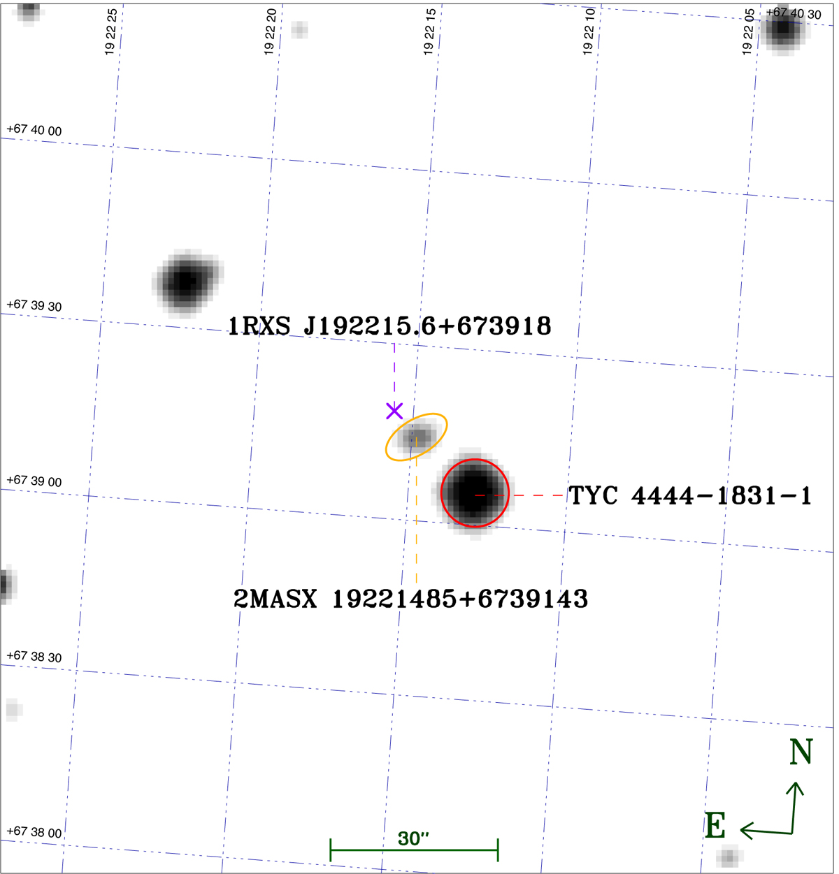
Task: Click the purple X marker for the 1RXS source
Action: pyautogui.click(x=394, y=411)
